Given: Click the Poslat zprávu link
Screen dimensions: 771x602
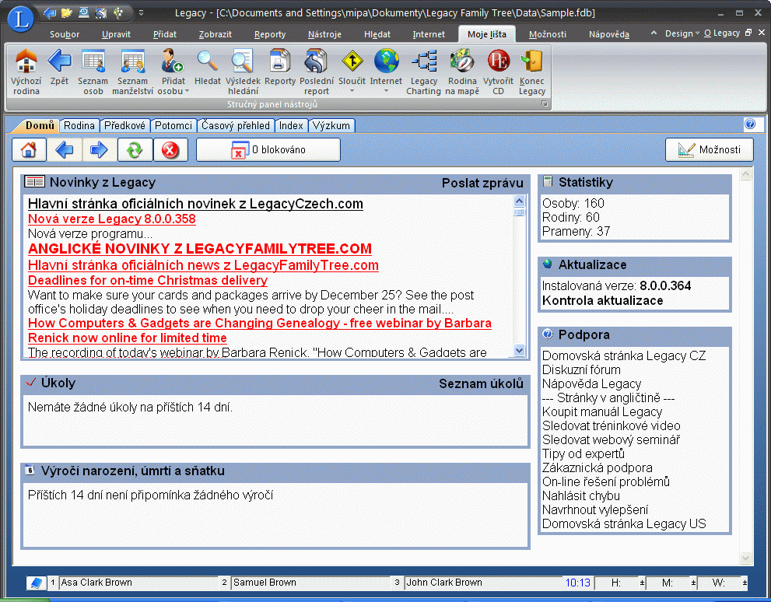Looking at the screenshot, I should tap(482, 184).
